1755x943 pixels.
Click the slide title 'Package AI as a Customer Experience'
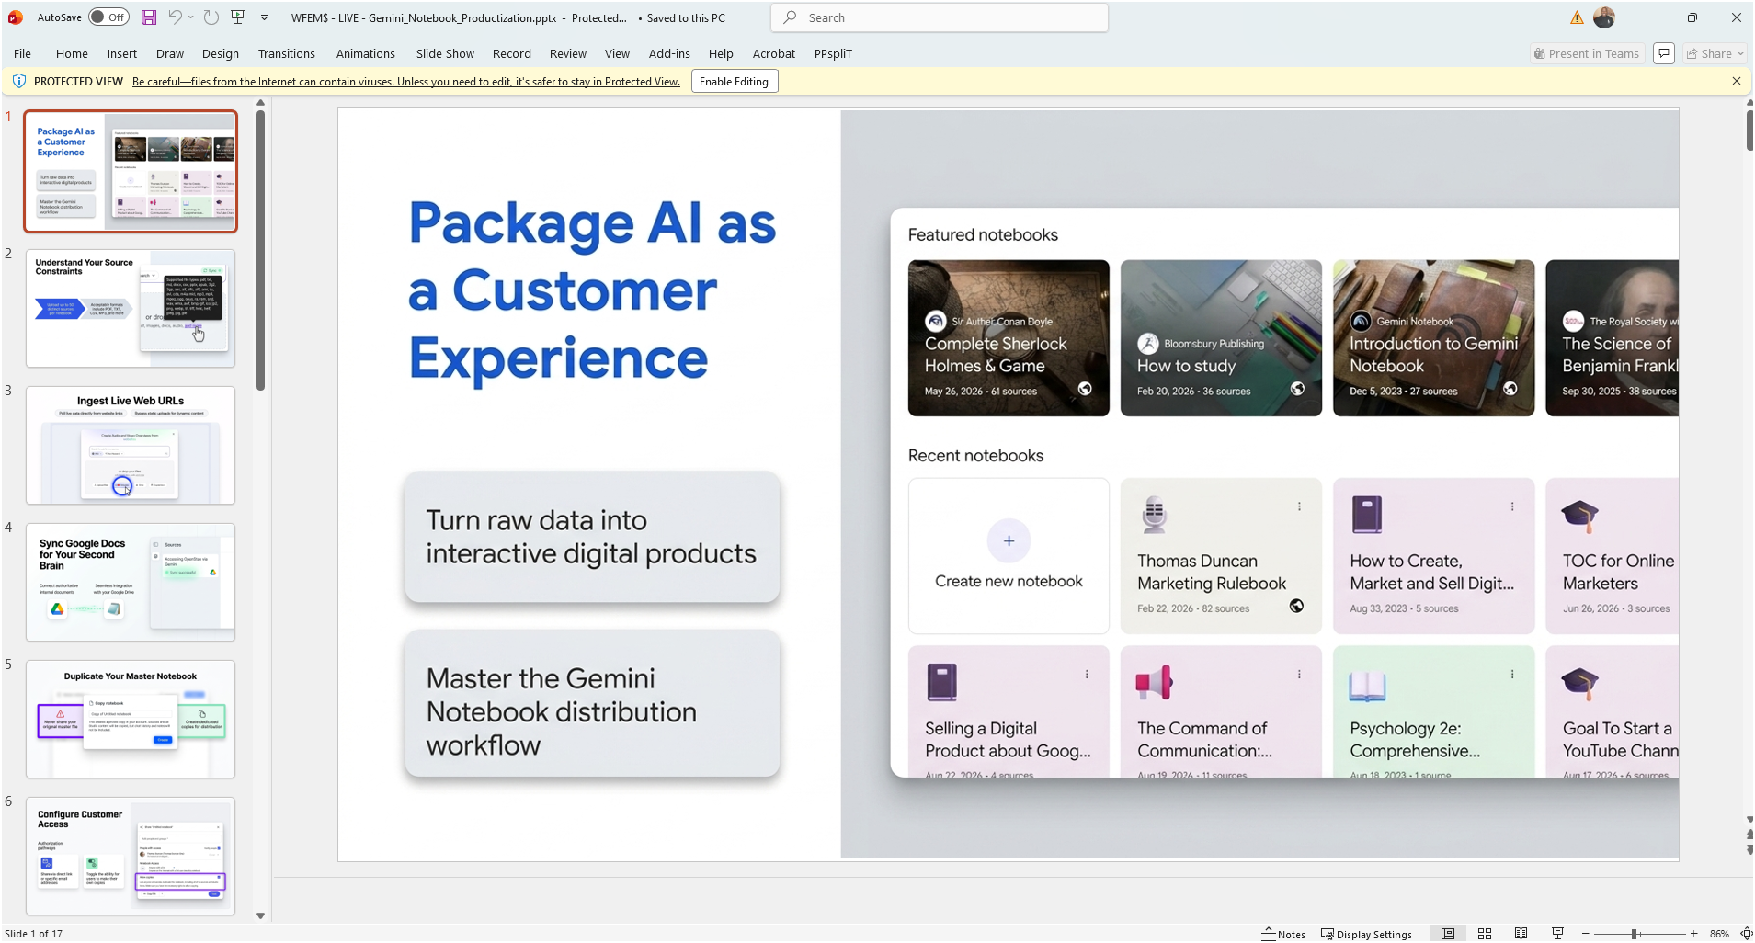point(592,290)
